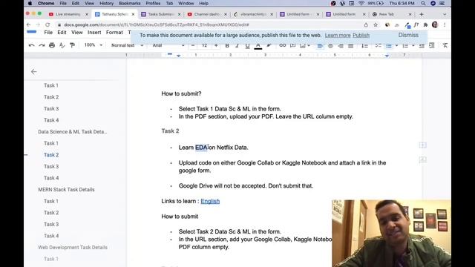
Task: Switch to the Live streaming tab
Action: point(68,14)
